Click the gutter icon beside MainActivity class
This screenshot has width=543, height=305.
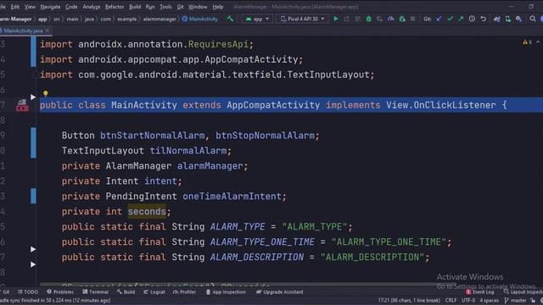tap(22, 105)
